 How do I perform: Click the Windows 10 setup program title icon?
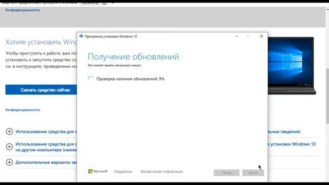pyautogui.click(x=81, y=36)
